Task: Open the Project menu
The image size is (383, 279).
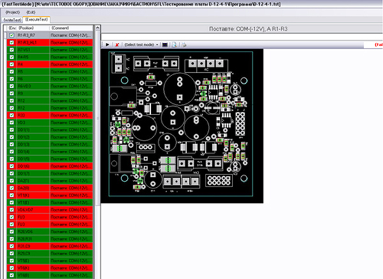Action: pyautogui.click(x=13, y=12)
